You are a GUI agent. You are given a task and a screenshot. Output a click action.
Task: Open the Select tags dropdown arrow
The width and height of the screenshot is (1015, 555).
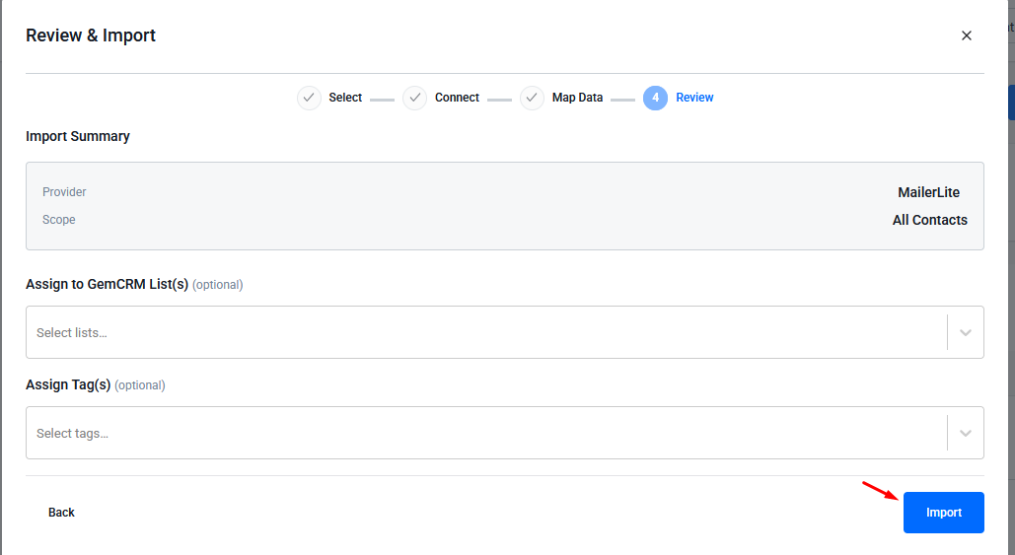click(965, 433)
